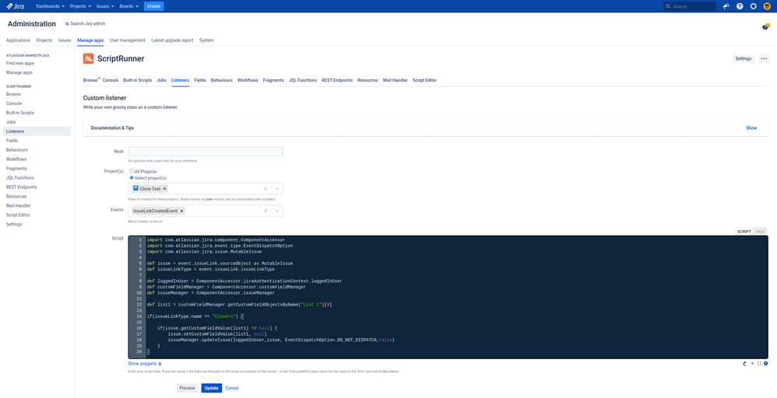Switch to ScriptRunner Behaviours tab
The image size is (777, 398).
point(222,80)
